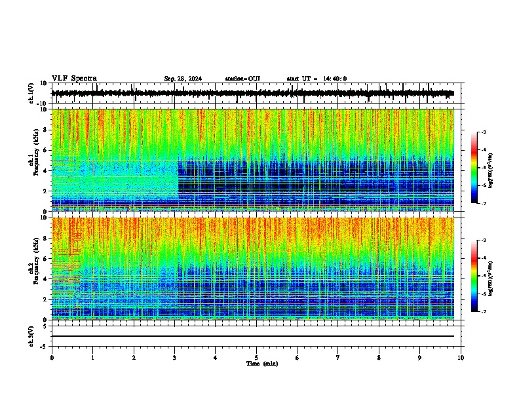
Task: Click time axis tick label "10" at right end
Action: tap(461, 358)
